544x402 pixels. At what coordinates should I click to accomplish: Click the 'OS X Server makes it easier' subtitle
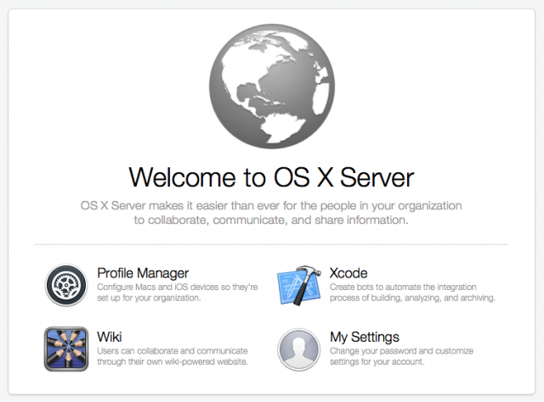tap(271, 213)
